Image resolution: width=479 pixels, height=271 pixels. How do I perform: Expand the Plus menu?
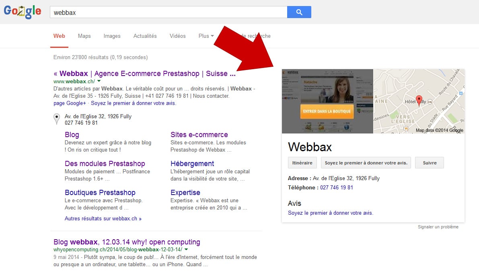point(206,36)
